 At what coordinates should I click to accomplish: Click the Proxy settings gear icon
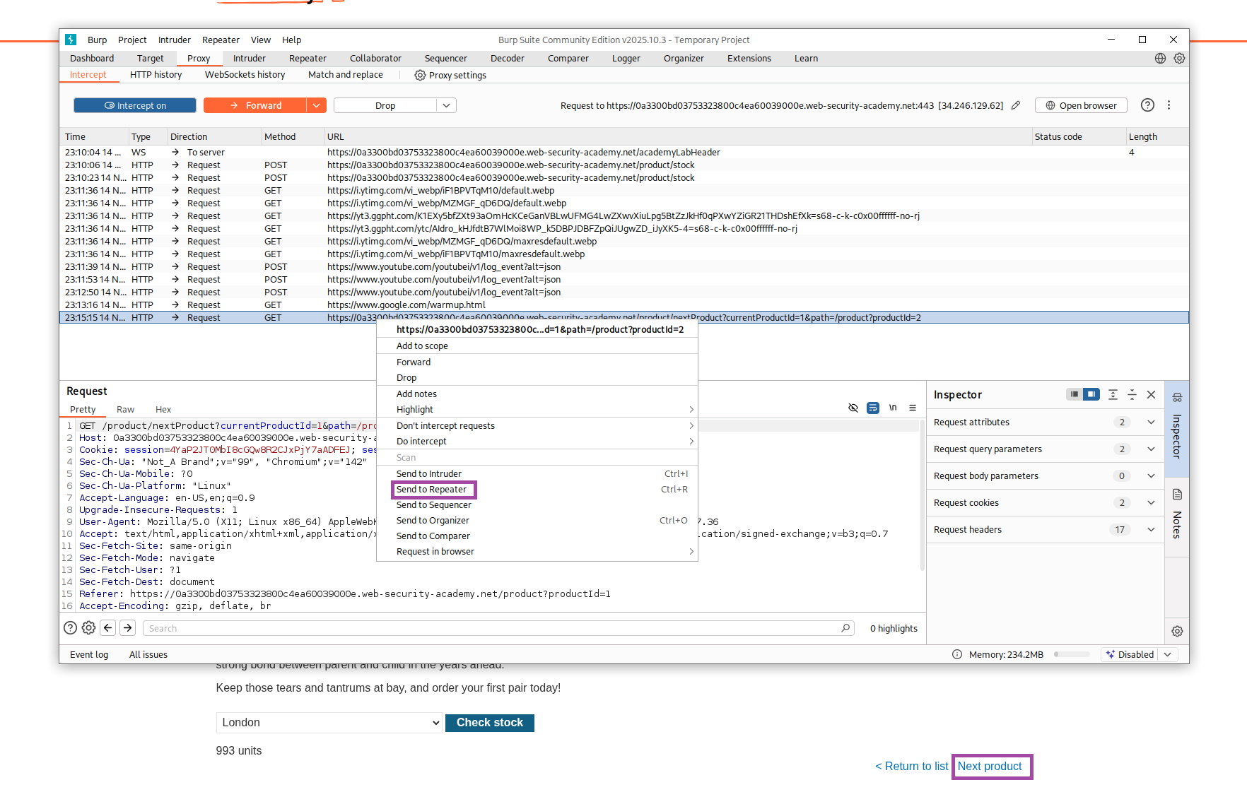pyautogui.click(x=420, y=75)
